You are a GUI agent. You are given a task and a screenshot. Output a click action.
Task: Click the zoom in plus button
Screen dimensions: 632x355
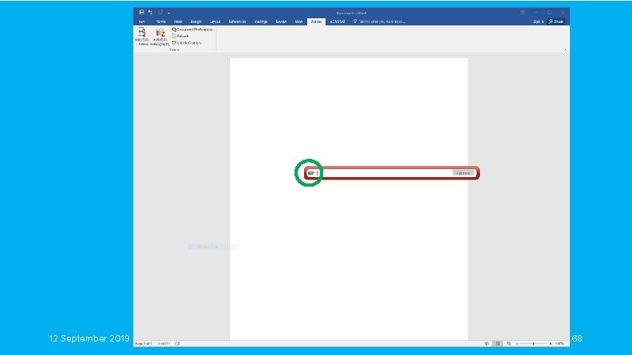pyautogui.click(x=551, y=344)
